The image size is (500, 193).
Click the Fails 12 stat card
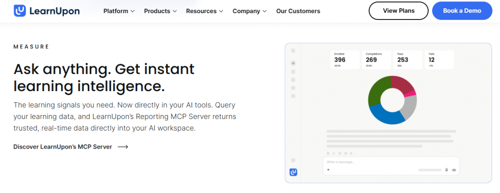point(439,59)
